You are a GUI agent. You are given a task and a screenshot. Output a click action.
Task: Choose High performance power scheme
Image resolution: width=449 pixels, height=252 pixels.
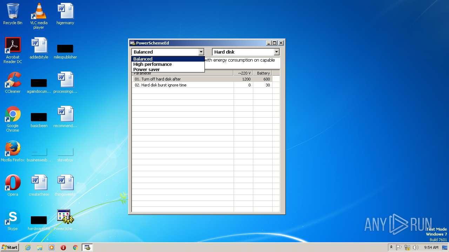pyautogui.click(x=168, y=64)
